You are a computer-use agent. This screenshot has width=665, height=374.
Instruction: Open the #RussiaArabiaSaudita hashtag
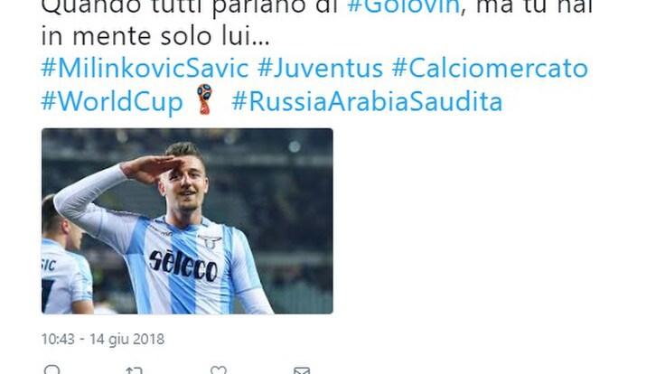[367, 102]
